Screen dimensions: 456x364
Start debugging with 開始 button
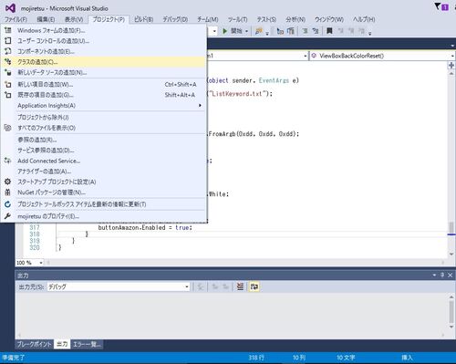233,31
